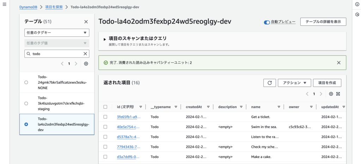Image resolution: width=361 pixels, height=164 pixels.
Task: Go to previous page of returned items
Action: [x=307, y=94]
